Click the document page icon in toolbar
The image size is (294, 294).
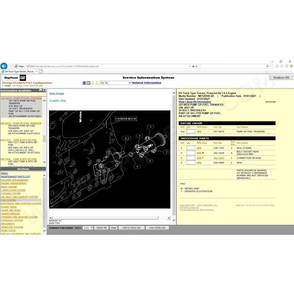tap(89, 83)
